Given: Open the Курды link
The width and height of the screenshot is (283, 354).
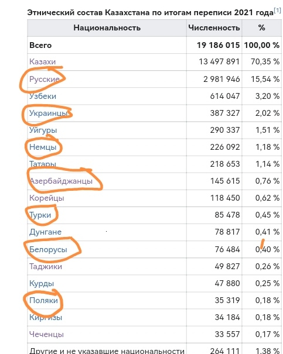Looking at the screenshot, I should (42, 284).
